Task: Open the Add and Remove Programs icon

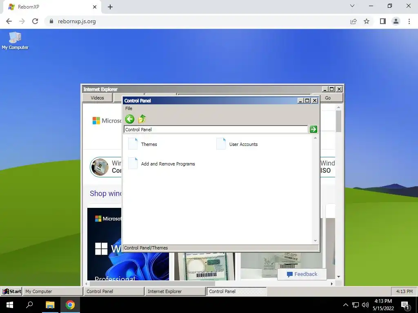Action: coord(133,163)
